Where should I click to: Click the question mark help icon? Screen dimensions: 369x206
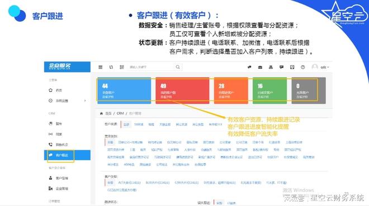pyautogui.click(x=302, y=67)
